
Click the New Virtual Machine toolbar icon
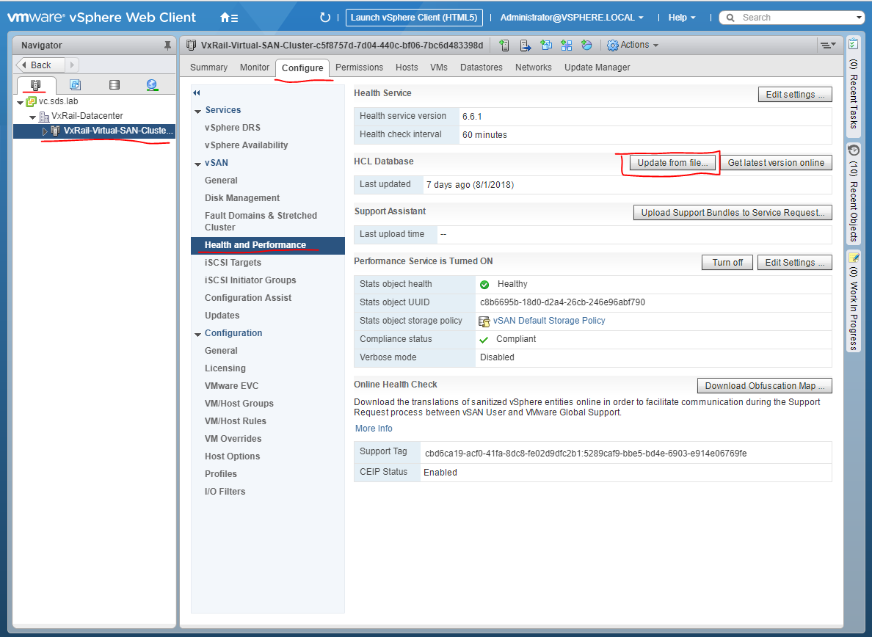[546, 45]
